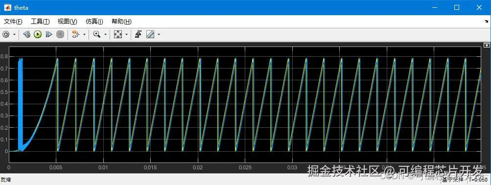Image resolution: width=491 pixels, height=185 pixels.
Task: Click the 0.7 y-axis tick label
Action: (x=4, y=69)
